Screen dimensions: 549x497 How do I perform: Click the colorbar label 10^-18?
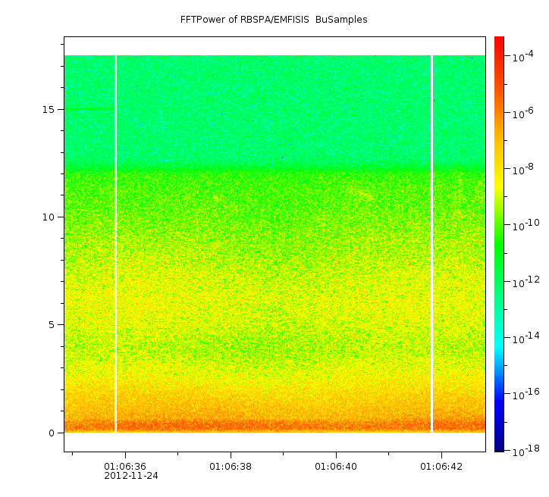click(x=526, y=452)
